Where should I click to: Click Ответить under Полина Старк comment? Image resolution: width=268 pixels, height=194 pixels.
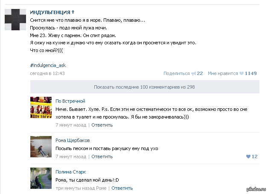[x=122, y=188]
